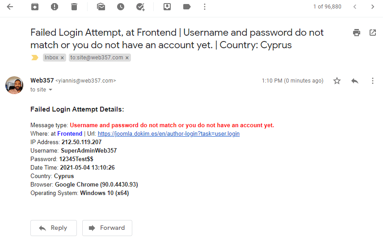Expand recipient details next to 'to site'
This screenshot has height=249, width=383.
coord(51,90)
